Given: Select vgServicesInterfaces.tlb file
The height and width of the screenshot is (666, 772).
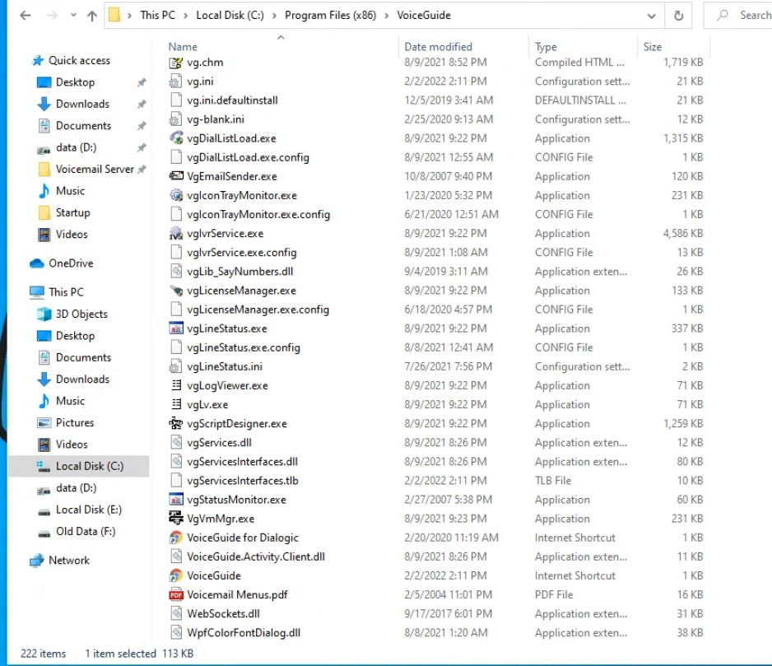Looking at the screenshot, I should pyautogui.click(x=243, y=481).
